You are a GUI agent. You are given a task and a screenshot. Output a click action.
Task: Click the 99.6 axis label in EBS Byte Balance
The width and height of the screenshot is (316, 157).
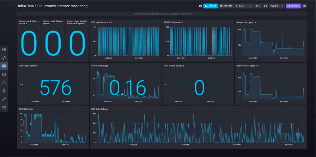94,114
